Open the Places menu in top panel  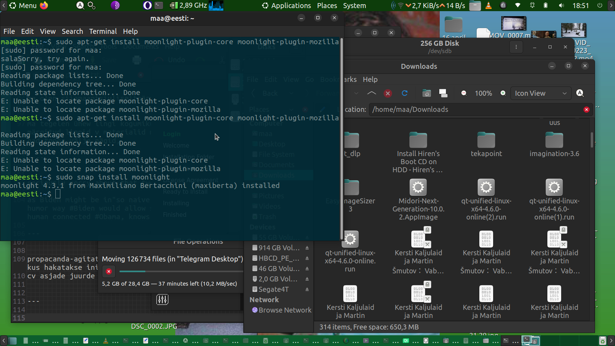(327, 6)
